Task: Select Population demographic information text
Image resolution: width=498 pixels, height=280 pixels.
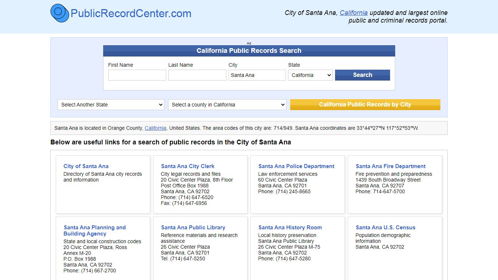Action: 383,238
